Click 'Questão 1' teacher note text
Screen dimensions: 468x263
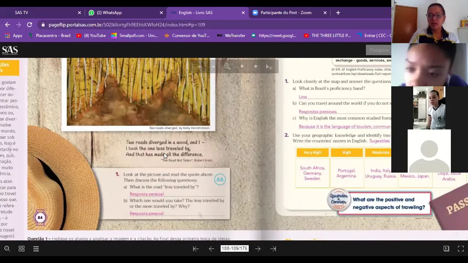(129, 239)
